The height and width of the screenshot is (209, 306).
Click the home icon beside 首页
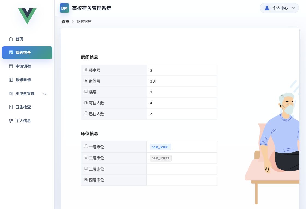pyautogui.click(x=11, y=39)
